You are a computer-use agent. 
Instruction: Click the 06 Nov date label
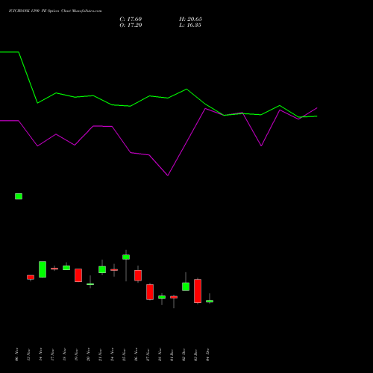click(x=16, y=354)
